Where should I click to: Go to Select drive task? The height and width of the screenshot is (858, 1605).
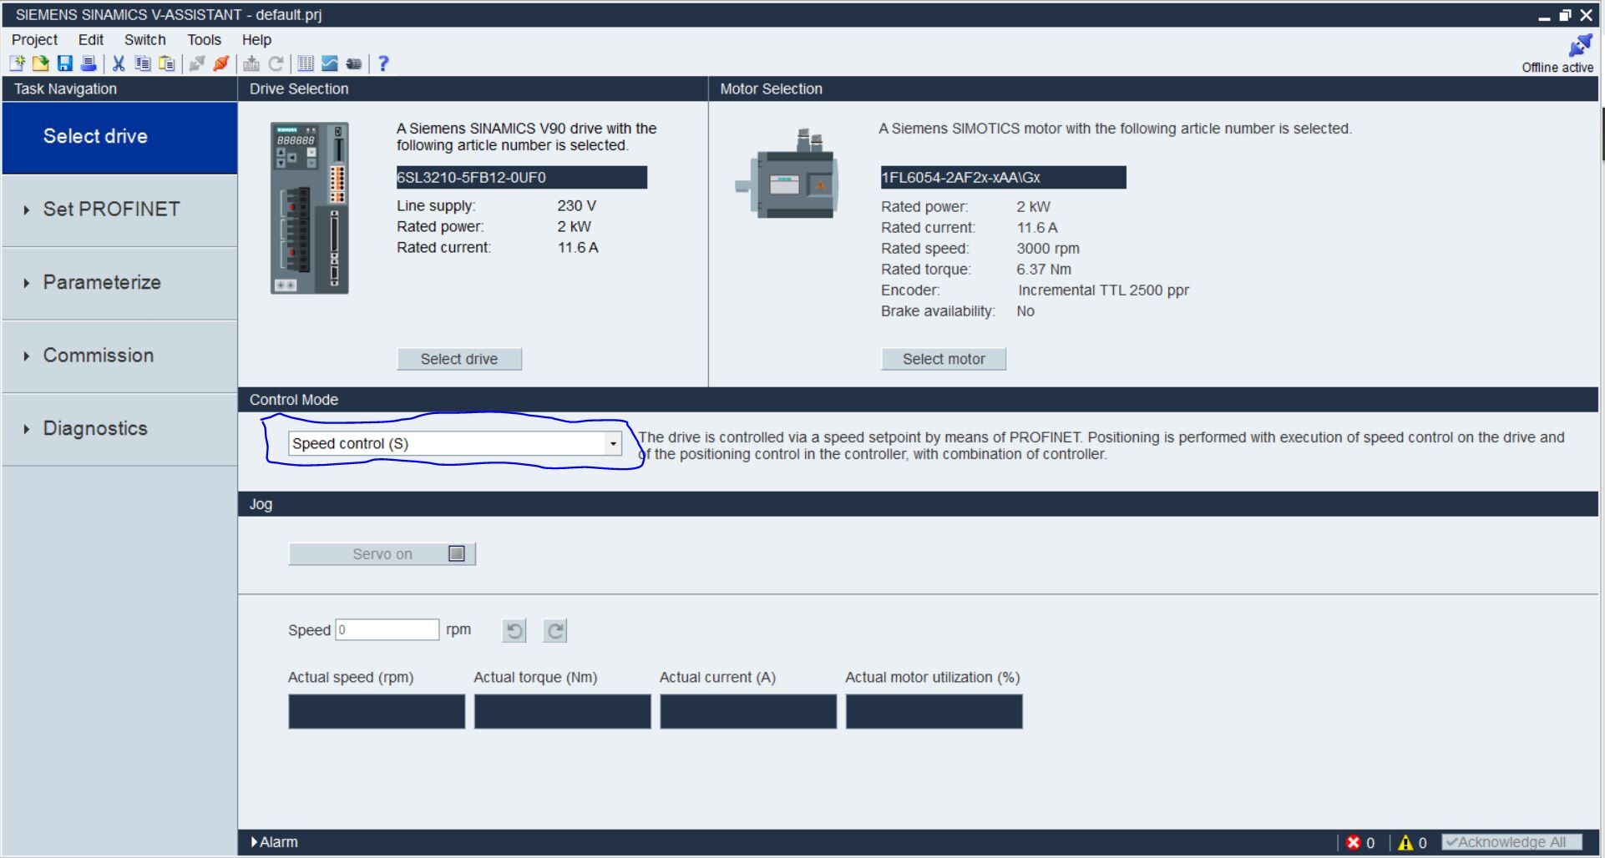pyautogui.click(x=119, y=138)
